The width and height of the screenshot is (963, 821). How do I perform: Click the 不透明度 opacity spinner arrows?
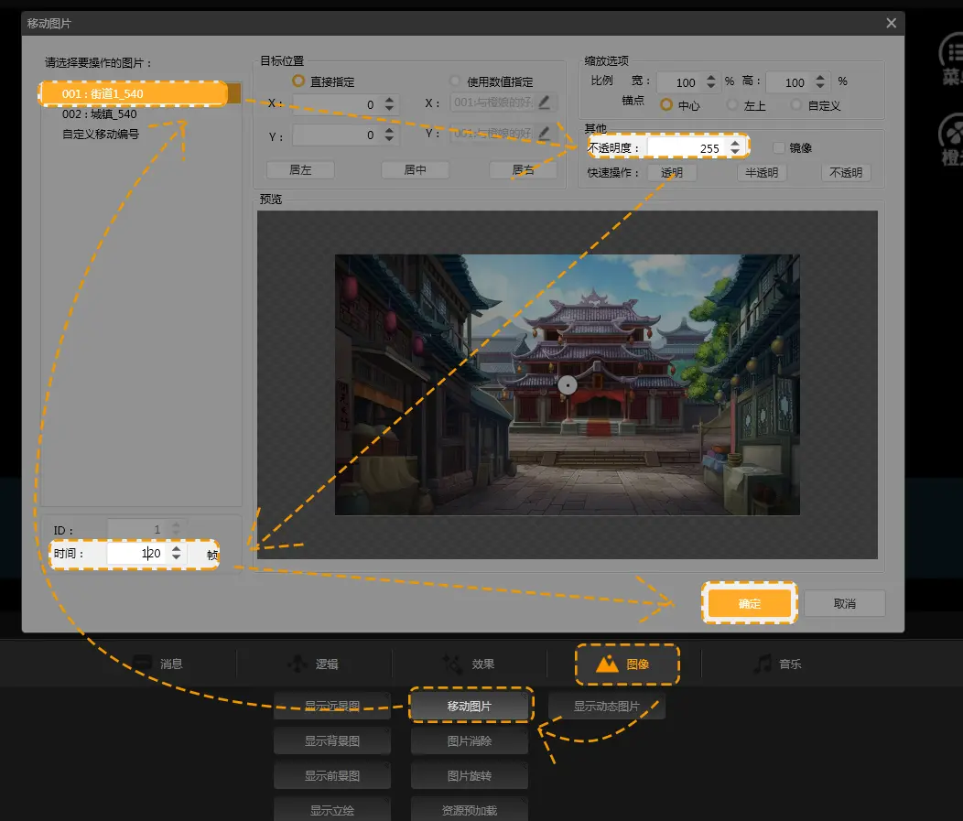[x=734, y=147]
